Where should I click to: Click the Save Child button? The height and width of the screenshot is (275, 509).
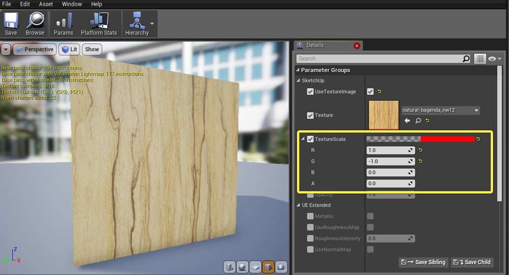(x=472, y=262)
